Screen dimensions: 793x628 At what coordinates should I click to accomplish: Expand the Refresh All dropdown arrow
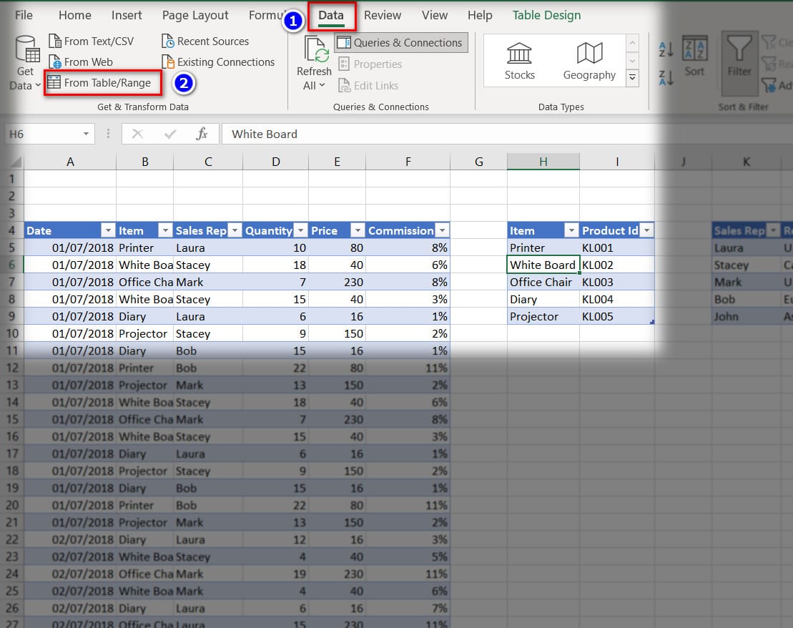[322, 86]
